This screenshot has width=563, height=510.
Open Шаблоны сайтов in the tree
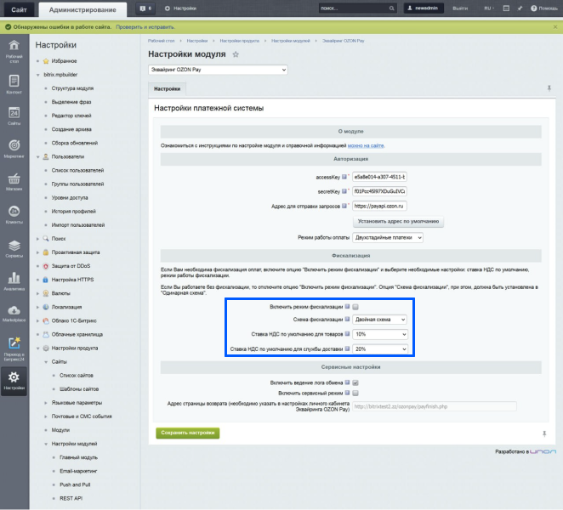pos(79,389)
